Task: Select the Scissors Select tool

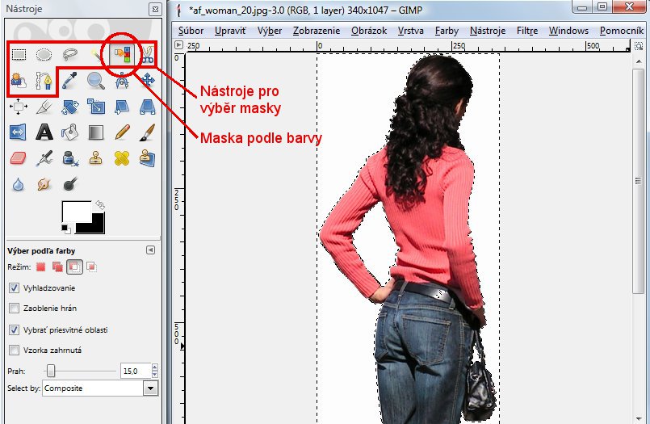Action: [x=148, y=55]
